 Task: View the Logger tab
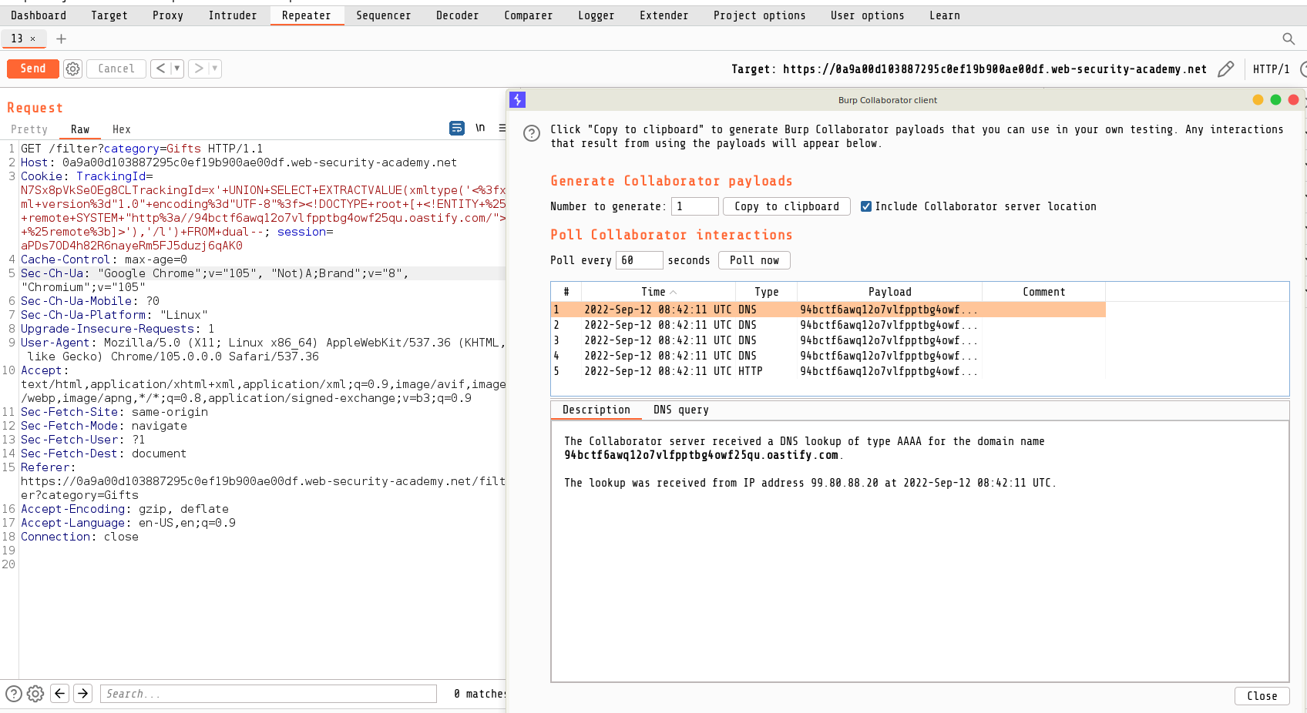[x=596, y=15]
